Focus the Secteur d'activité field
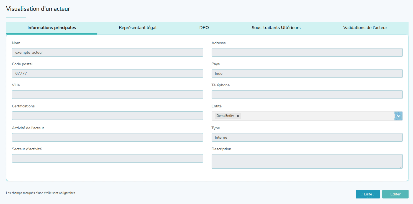This screenshot has height=204, width=413. [107, 158]
